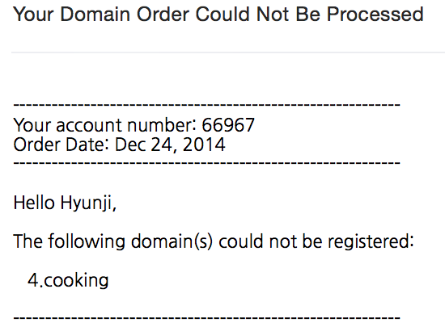This screenshot has width=445, height=331.
Task: Click the 'Order Date' label text
Action: pyautogui.click(x=61, y=145)
